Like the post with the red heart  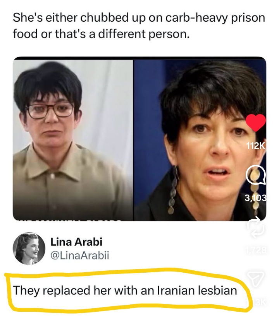point(256,123)
